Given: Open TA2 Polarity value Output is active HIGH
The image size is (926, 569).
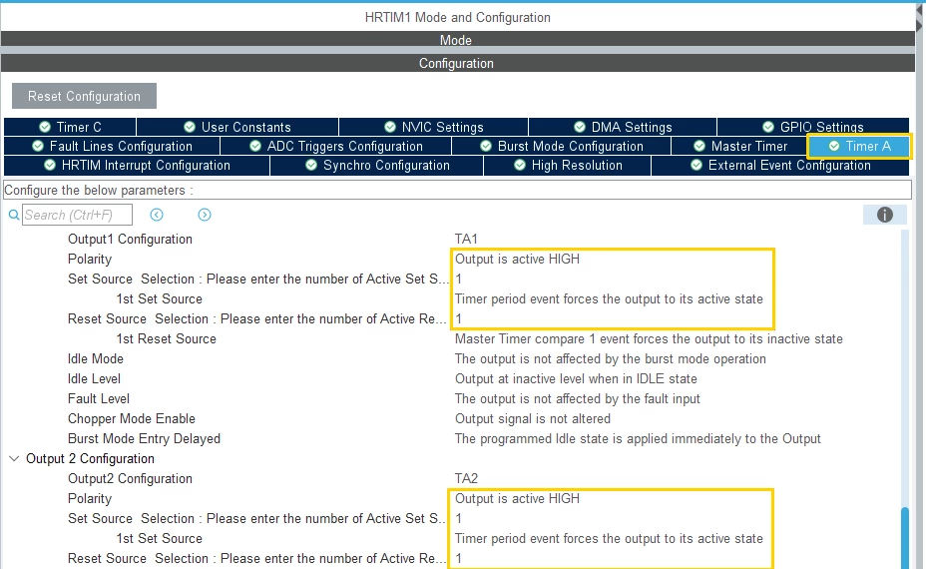Looking at the screenshot, I should point(517,499).
